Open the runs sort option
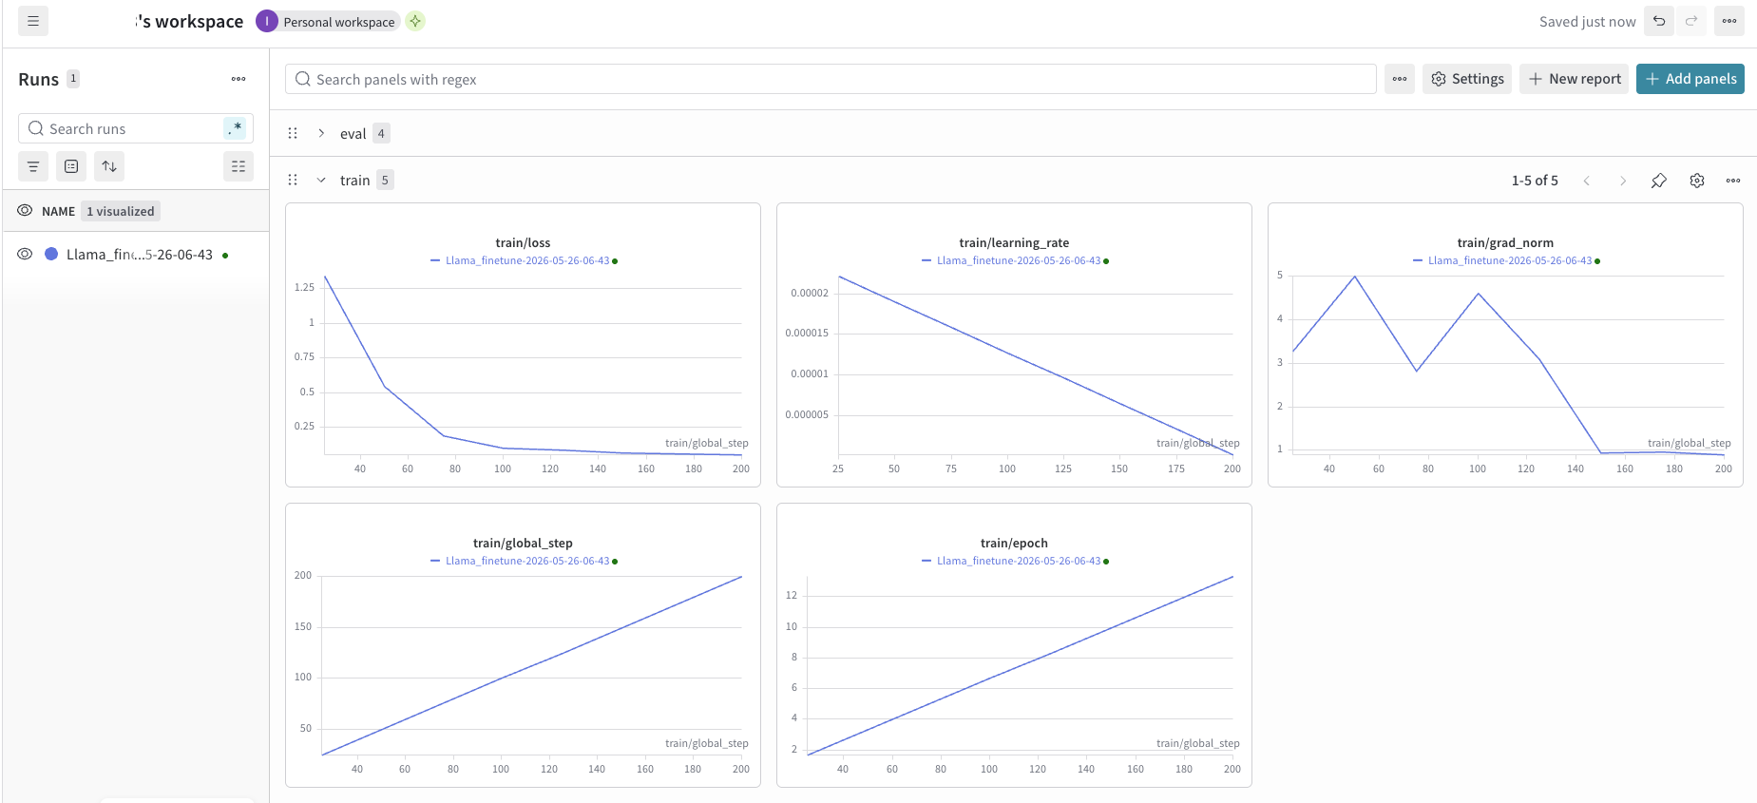Screen dimensions: 1757x803 coord(109,166)
